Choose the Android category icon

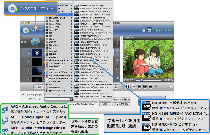[x=47, y=51]
